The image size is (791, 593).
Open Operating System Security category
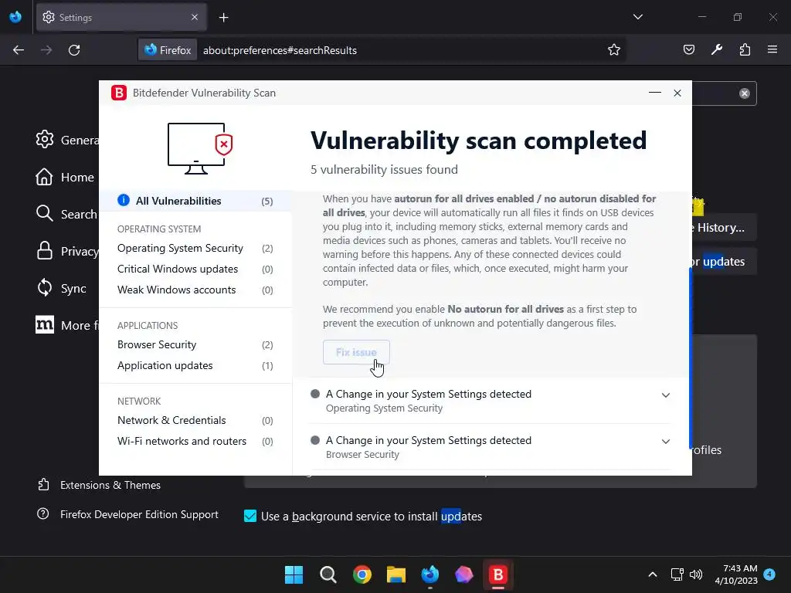coord(195,248)
